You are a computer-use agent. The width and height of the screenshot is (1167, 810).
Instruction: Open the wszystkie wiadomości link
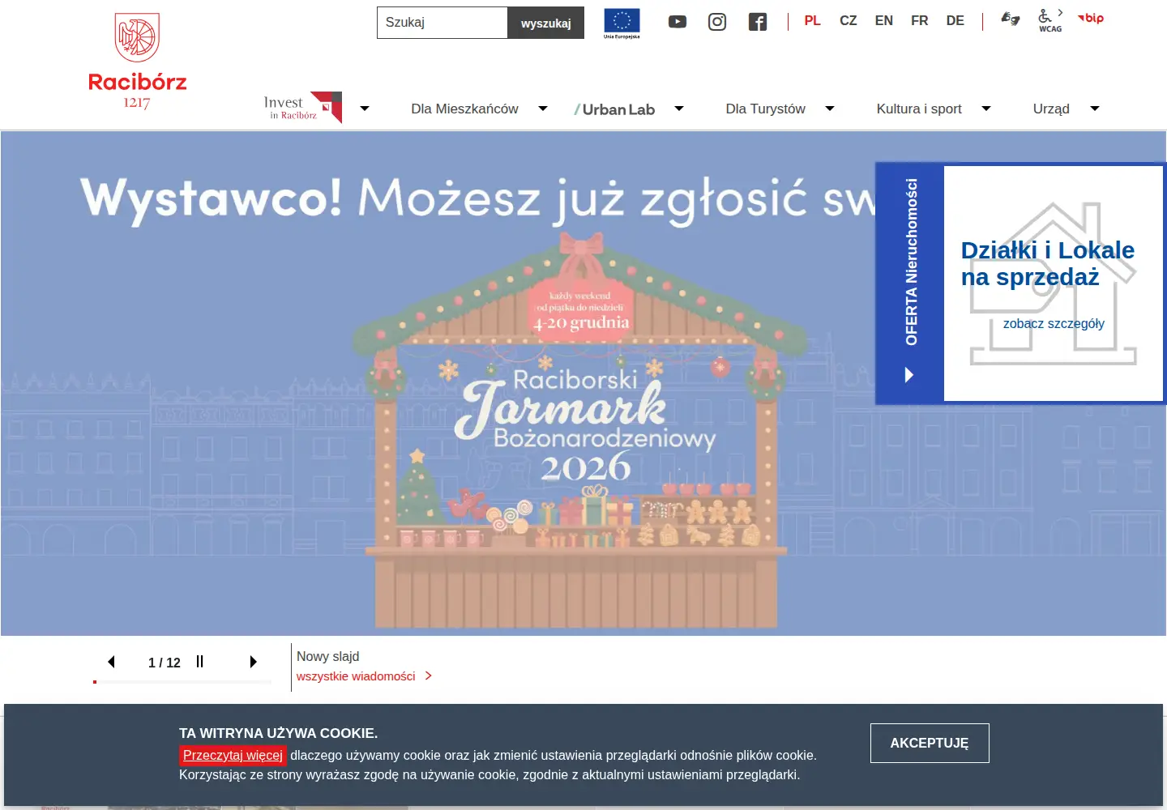coord(365,676)
